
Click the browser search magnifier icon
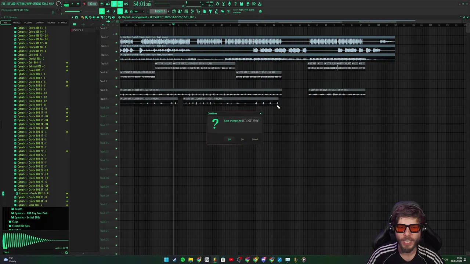[x=66, y=253]
